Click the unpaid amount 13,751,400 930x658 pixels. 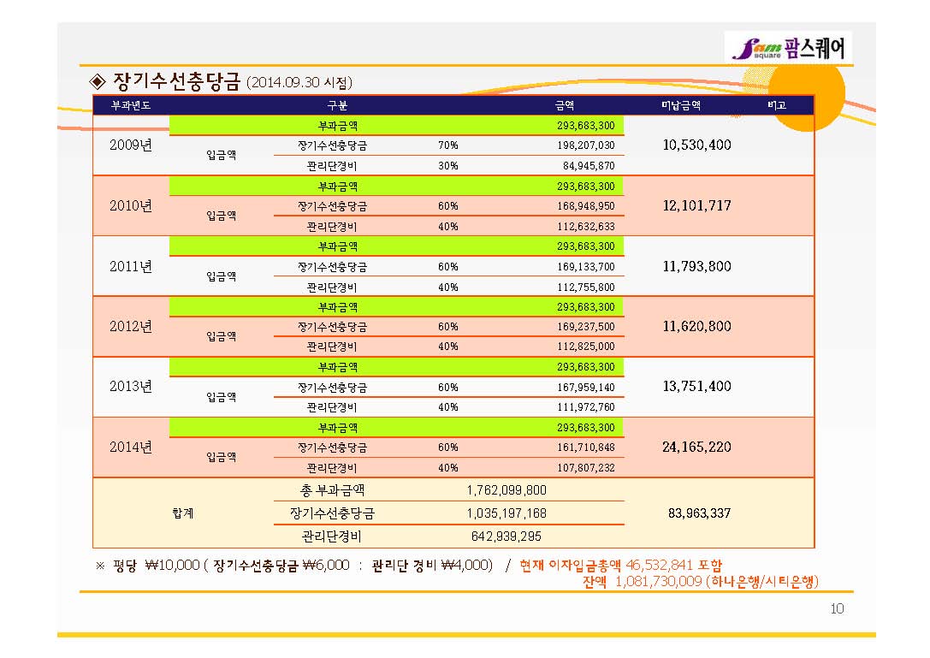coord(697,386)
